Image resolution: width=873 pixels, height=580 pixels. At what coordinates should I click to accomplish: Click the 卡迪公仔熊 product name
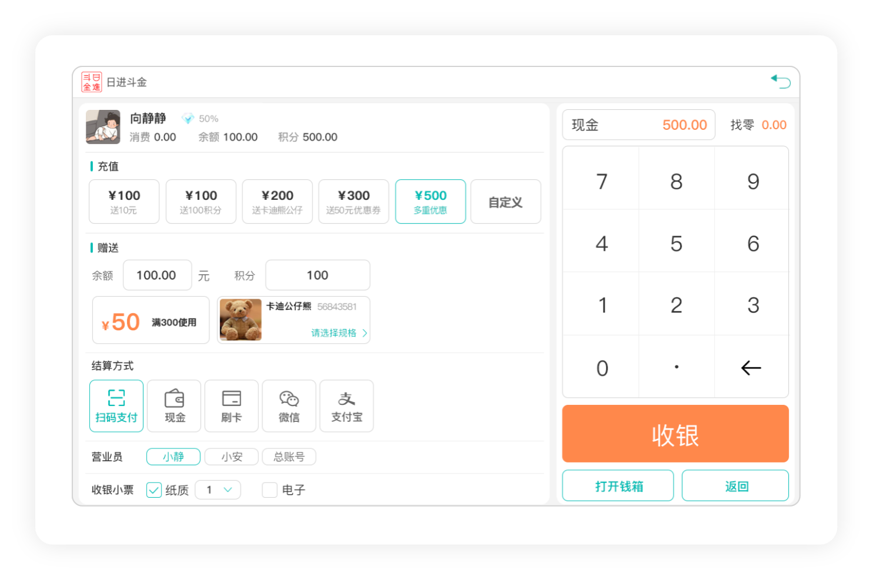click(289, 306)
